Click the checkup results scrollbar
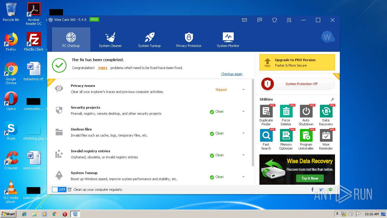The width and height of the screenshot is (387, 218). (x=253, y=123)
